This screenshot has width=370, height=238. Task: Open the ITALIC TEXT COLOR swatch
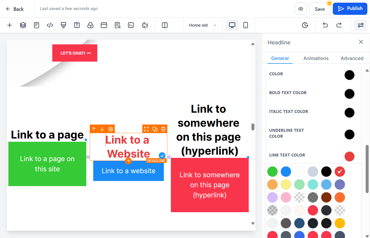[x=350, y=113]
